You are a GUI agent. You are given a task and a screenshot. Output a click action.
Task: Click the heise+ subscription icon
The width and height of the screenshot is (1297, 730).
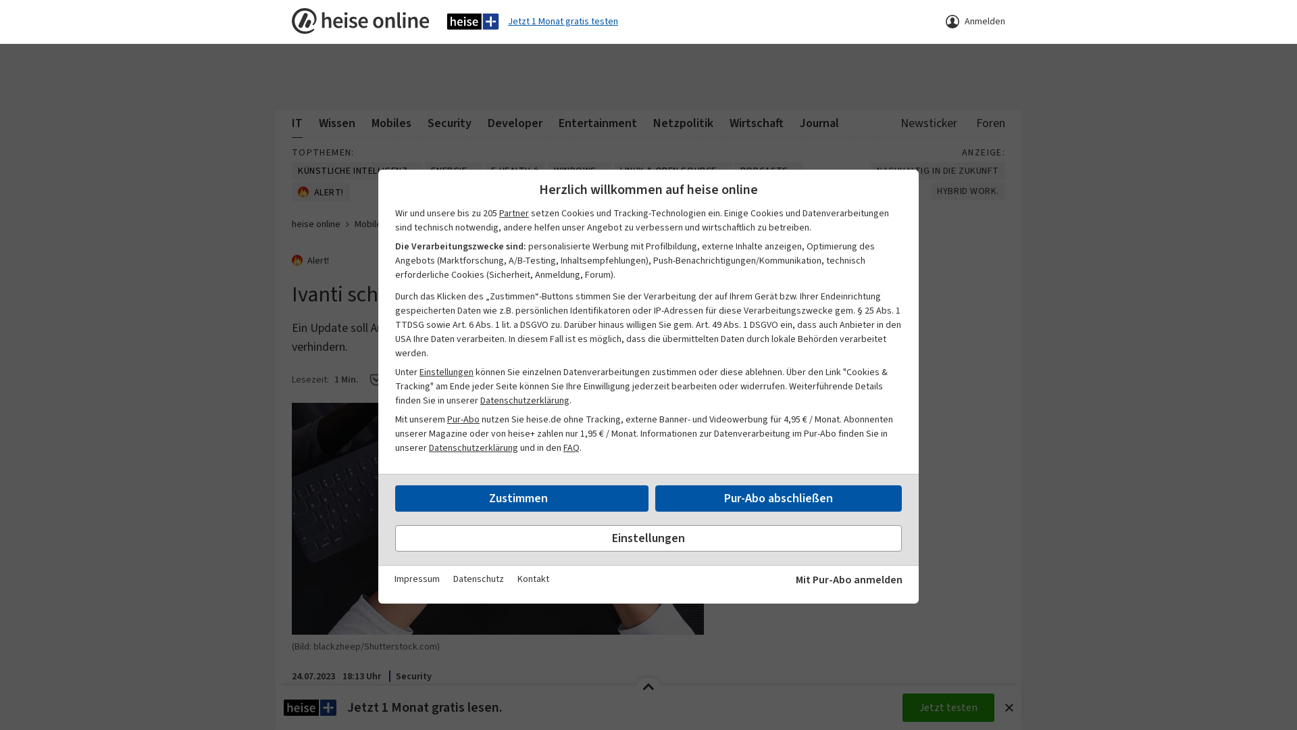(472, 20)
